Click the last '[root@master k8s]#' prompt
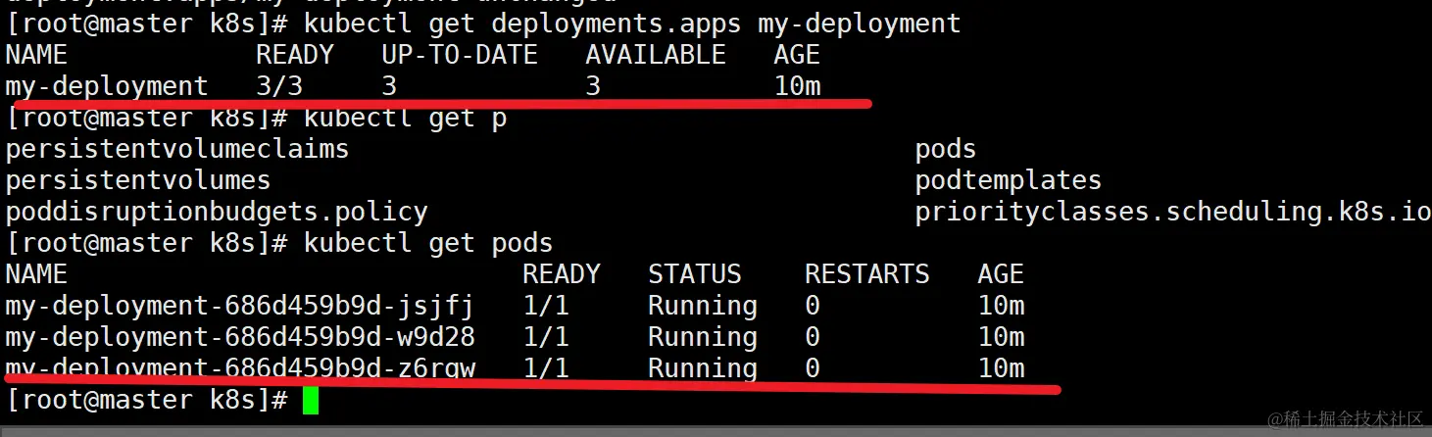This screenshot has width=1432, height=437. (x=146, y=400)
